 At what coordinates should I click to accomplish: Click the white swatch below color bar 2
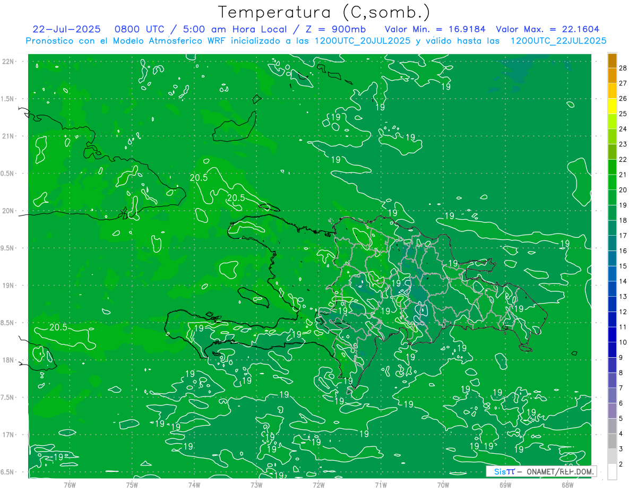tap(612, 472)
